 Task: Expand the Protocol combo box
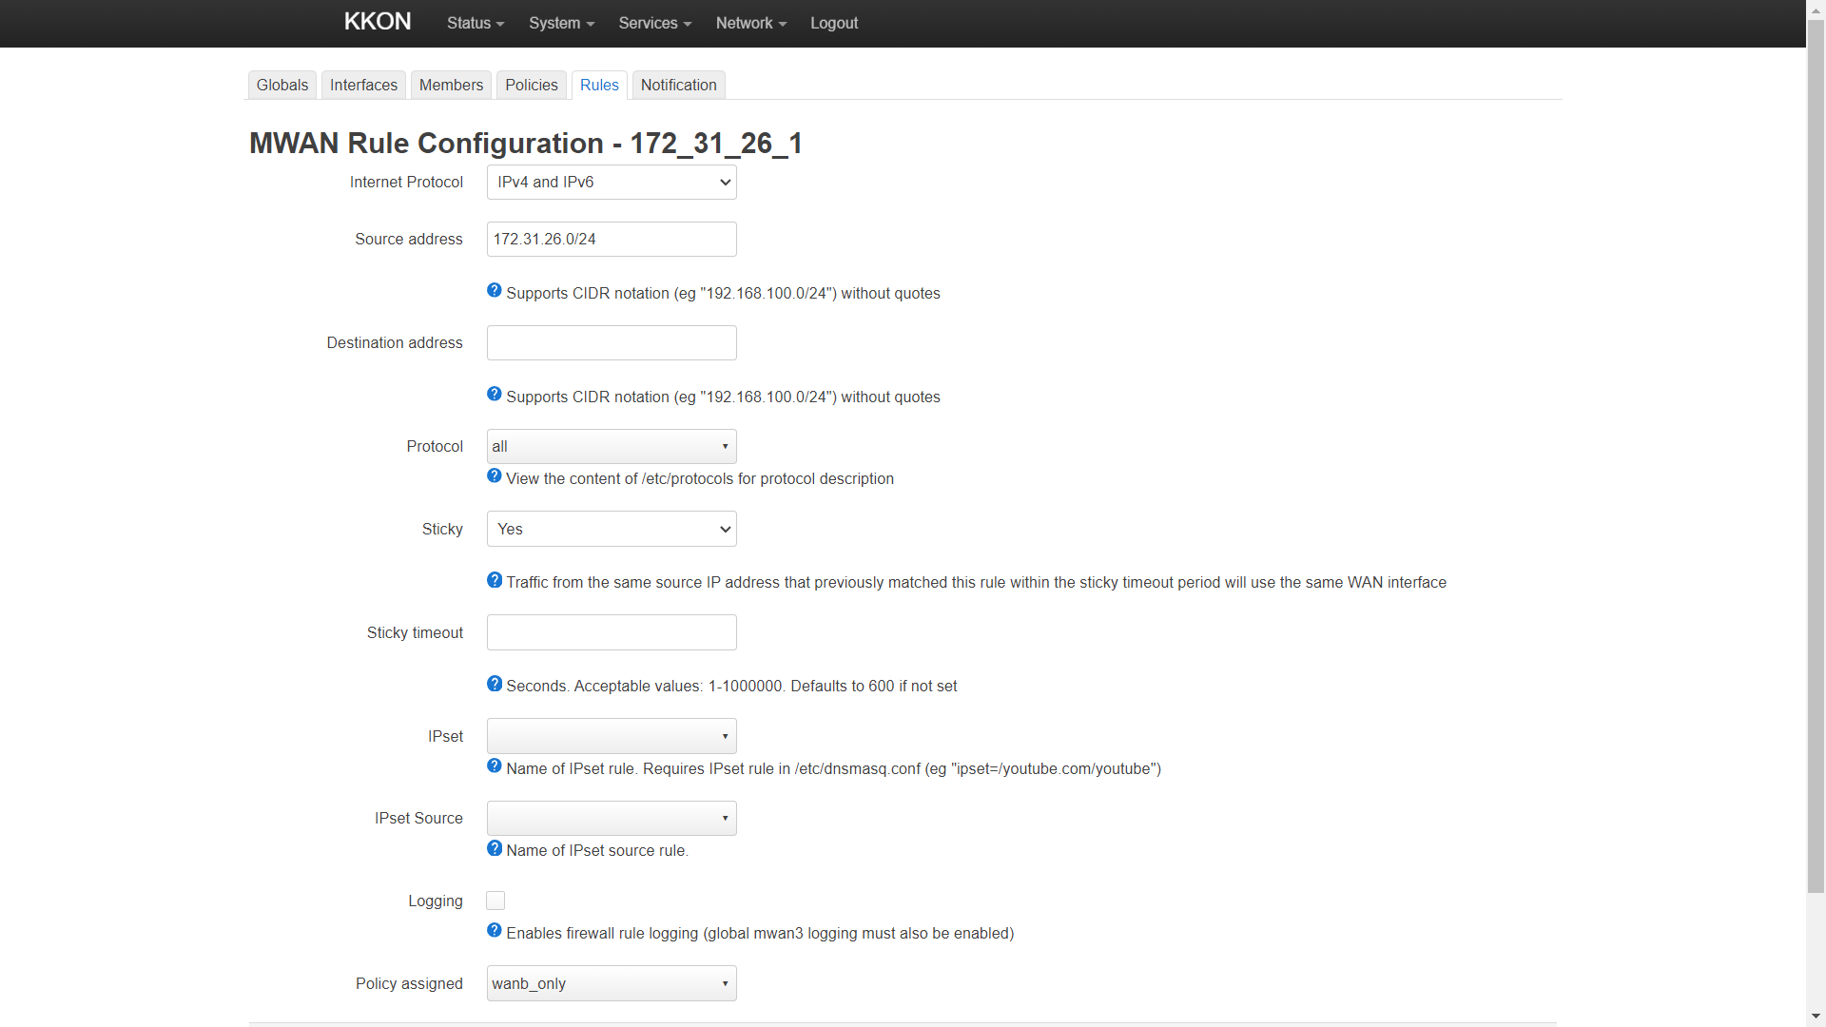click(612, 447)
